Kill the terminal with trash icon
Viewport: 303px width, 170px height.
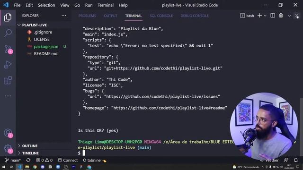(x=281, y=16)
